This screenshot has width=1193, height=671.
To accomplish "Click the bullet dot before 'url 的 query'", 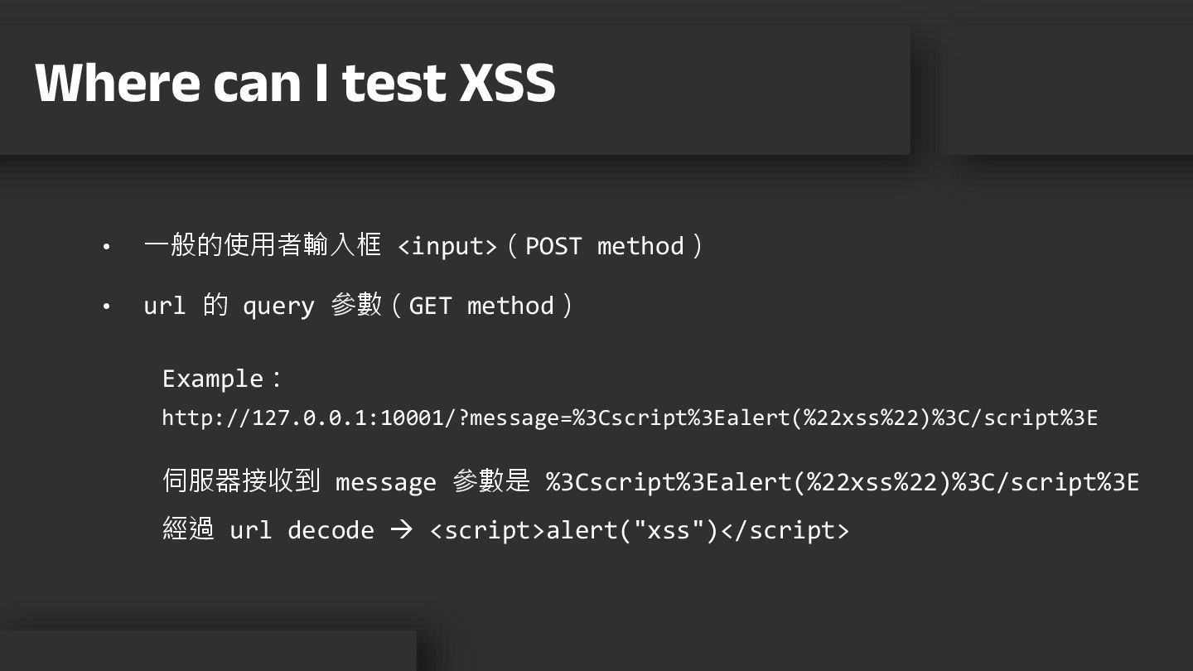I will tap(106, 307).
